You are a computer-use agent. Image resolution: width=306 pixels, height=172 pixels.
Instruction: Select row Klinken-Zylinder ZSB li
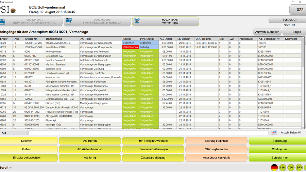tap(151, 43)
